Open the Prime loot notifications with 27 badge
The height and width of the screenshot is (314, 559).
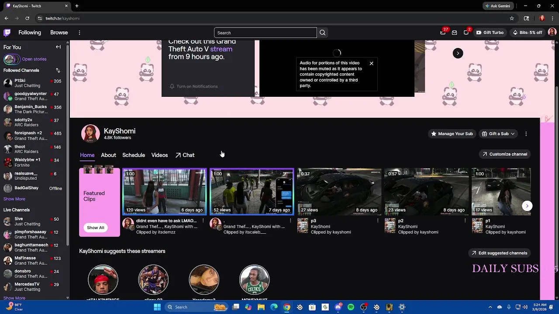(x=443, y=32)
